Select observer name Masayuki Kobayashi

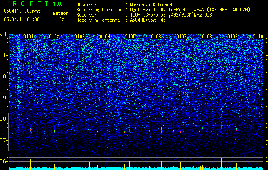153,5
